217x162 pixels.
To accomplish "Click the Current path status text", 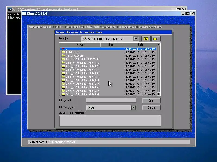I will pos(52,142).
